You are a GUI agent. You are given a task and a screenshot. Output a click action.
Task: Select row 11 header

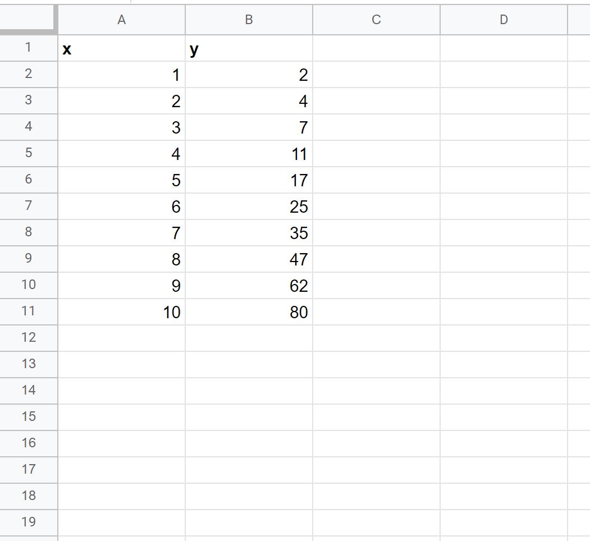[x=28, y=311]
